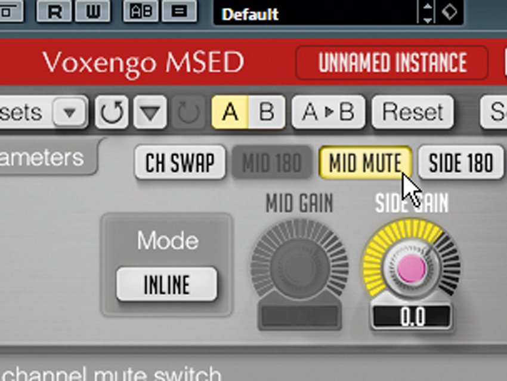Enable the R (read automation) button

[x=54, y=11]
